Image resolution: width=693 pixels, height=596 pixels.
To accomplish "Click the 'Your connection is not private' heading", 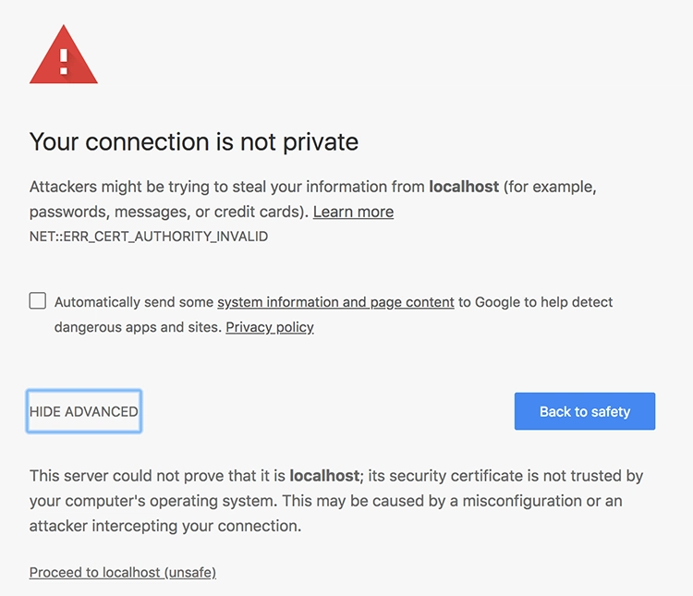I will [194, 142].
